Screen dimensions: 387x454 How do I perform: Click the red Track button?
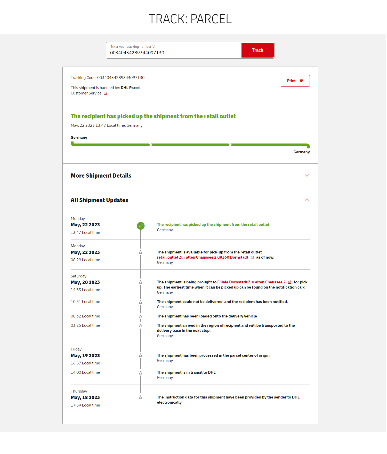257,50
